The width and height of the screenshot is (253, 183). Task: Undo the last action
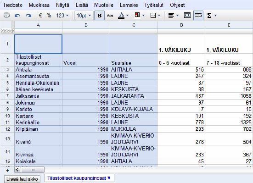click(x=17, y=16)
